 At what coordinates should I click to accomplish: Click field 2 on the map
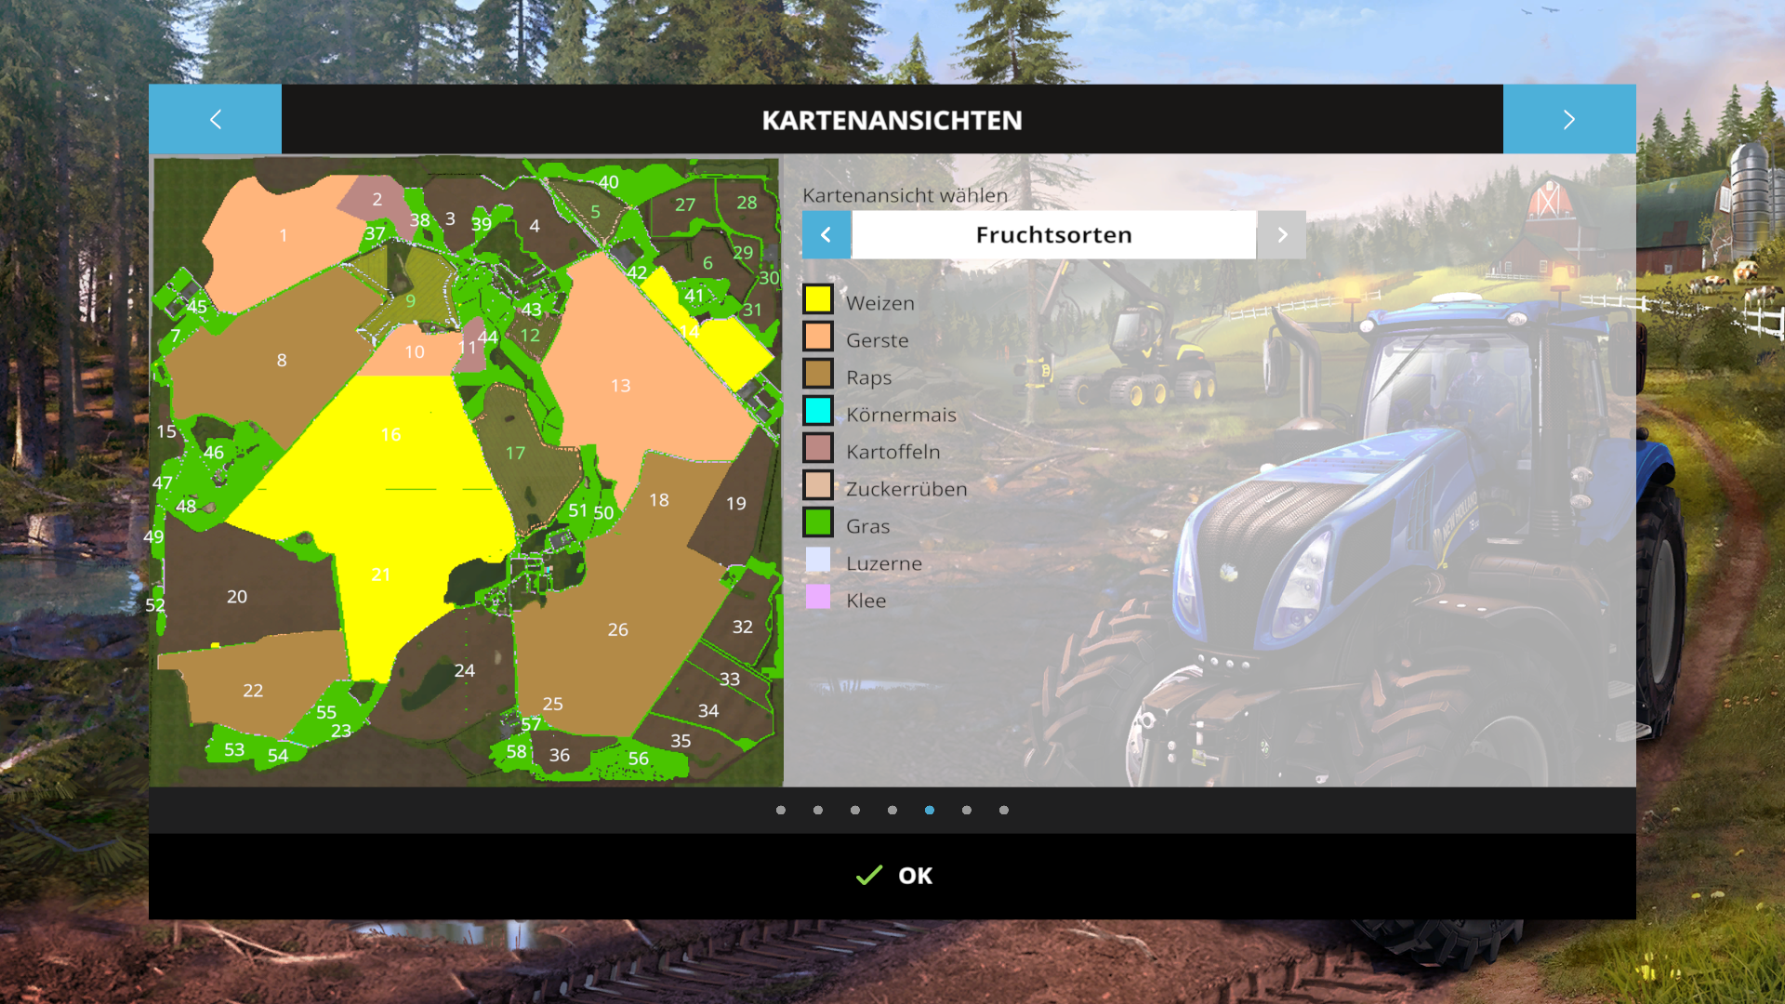[377, 198]
